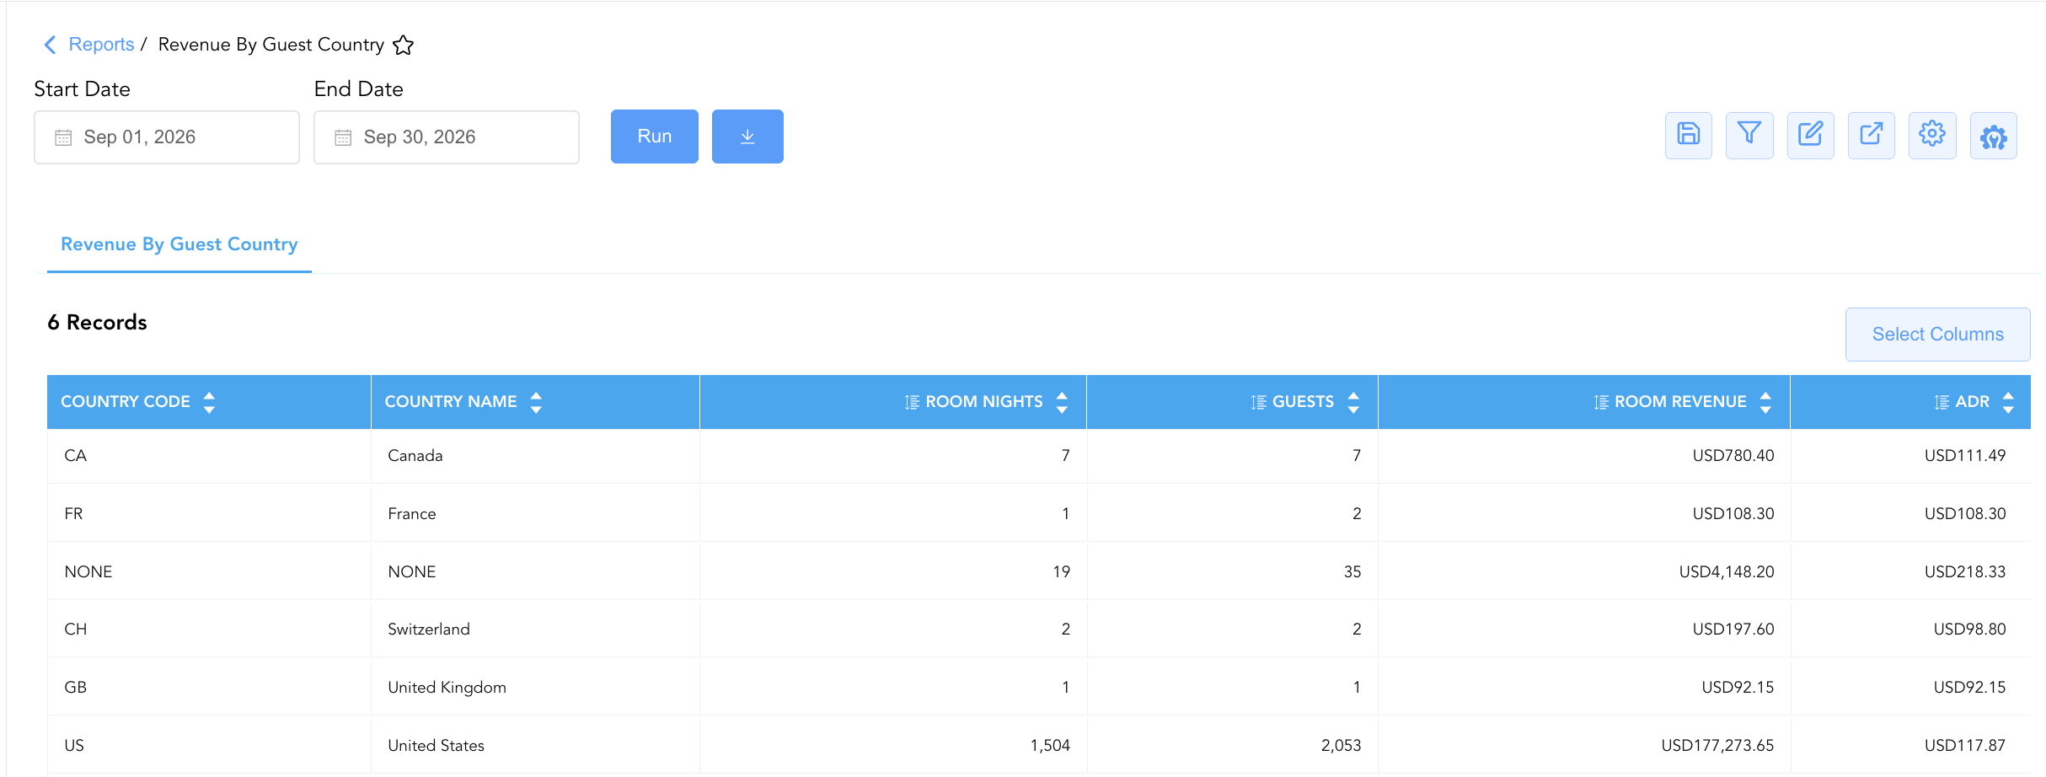This screenshot has width=2046, height=777.
Task: Click the save (floppy disk) icon
Action: [1689, 135]
